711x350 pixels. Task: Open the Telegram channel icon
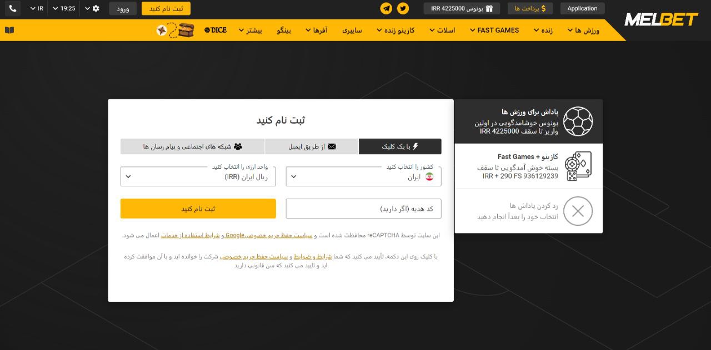pos(387,8)
